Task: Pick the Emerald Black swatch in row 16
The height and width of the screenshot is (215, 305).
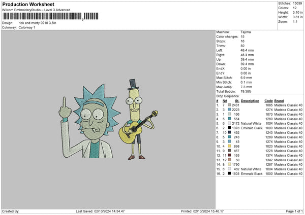Action: (x=229, y=173)
